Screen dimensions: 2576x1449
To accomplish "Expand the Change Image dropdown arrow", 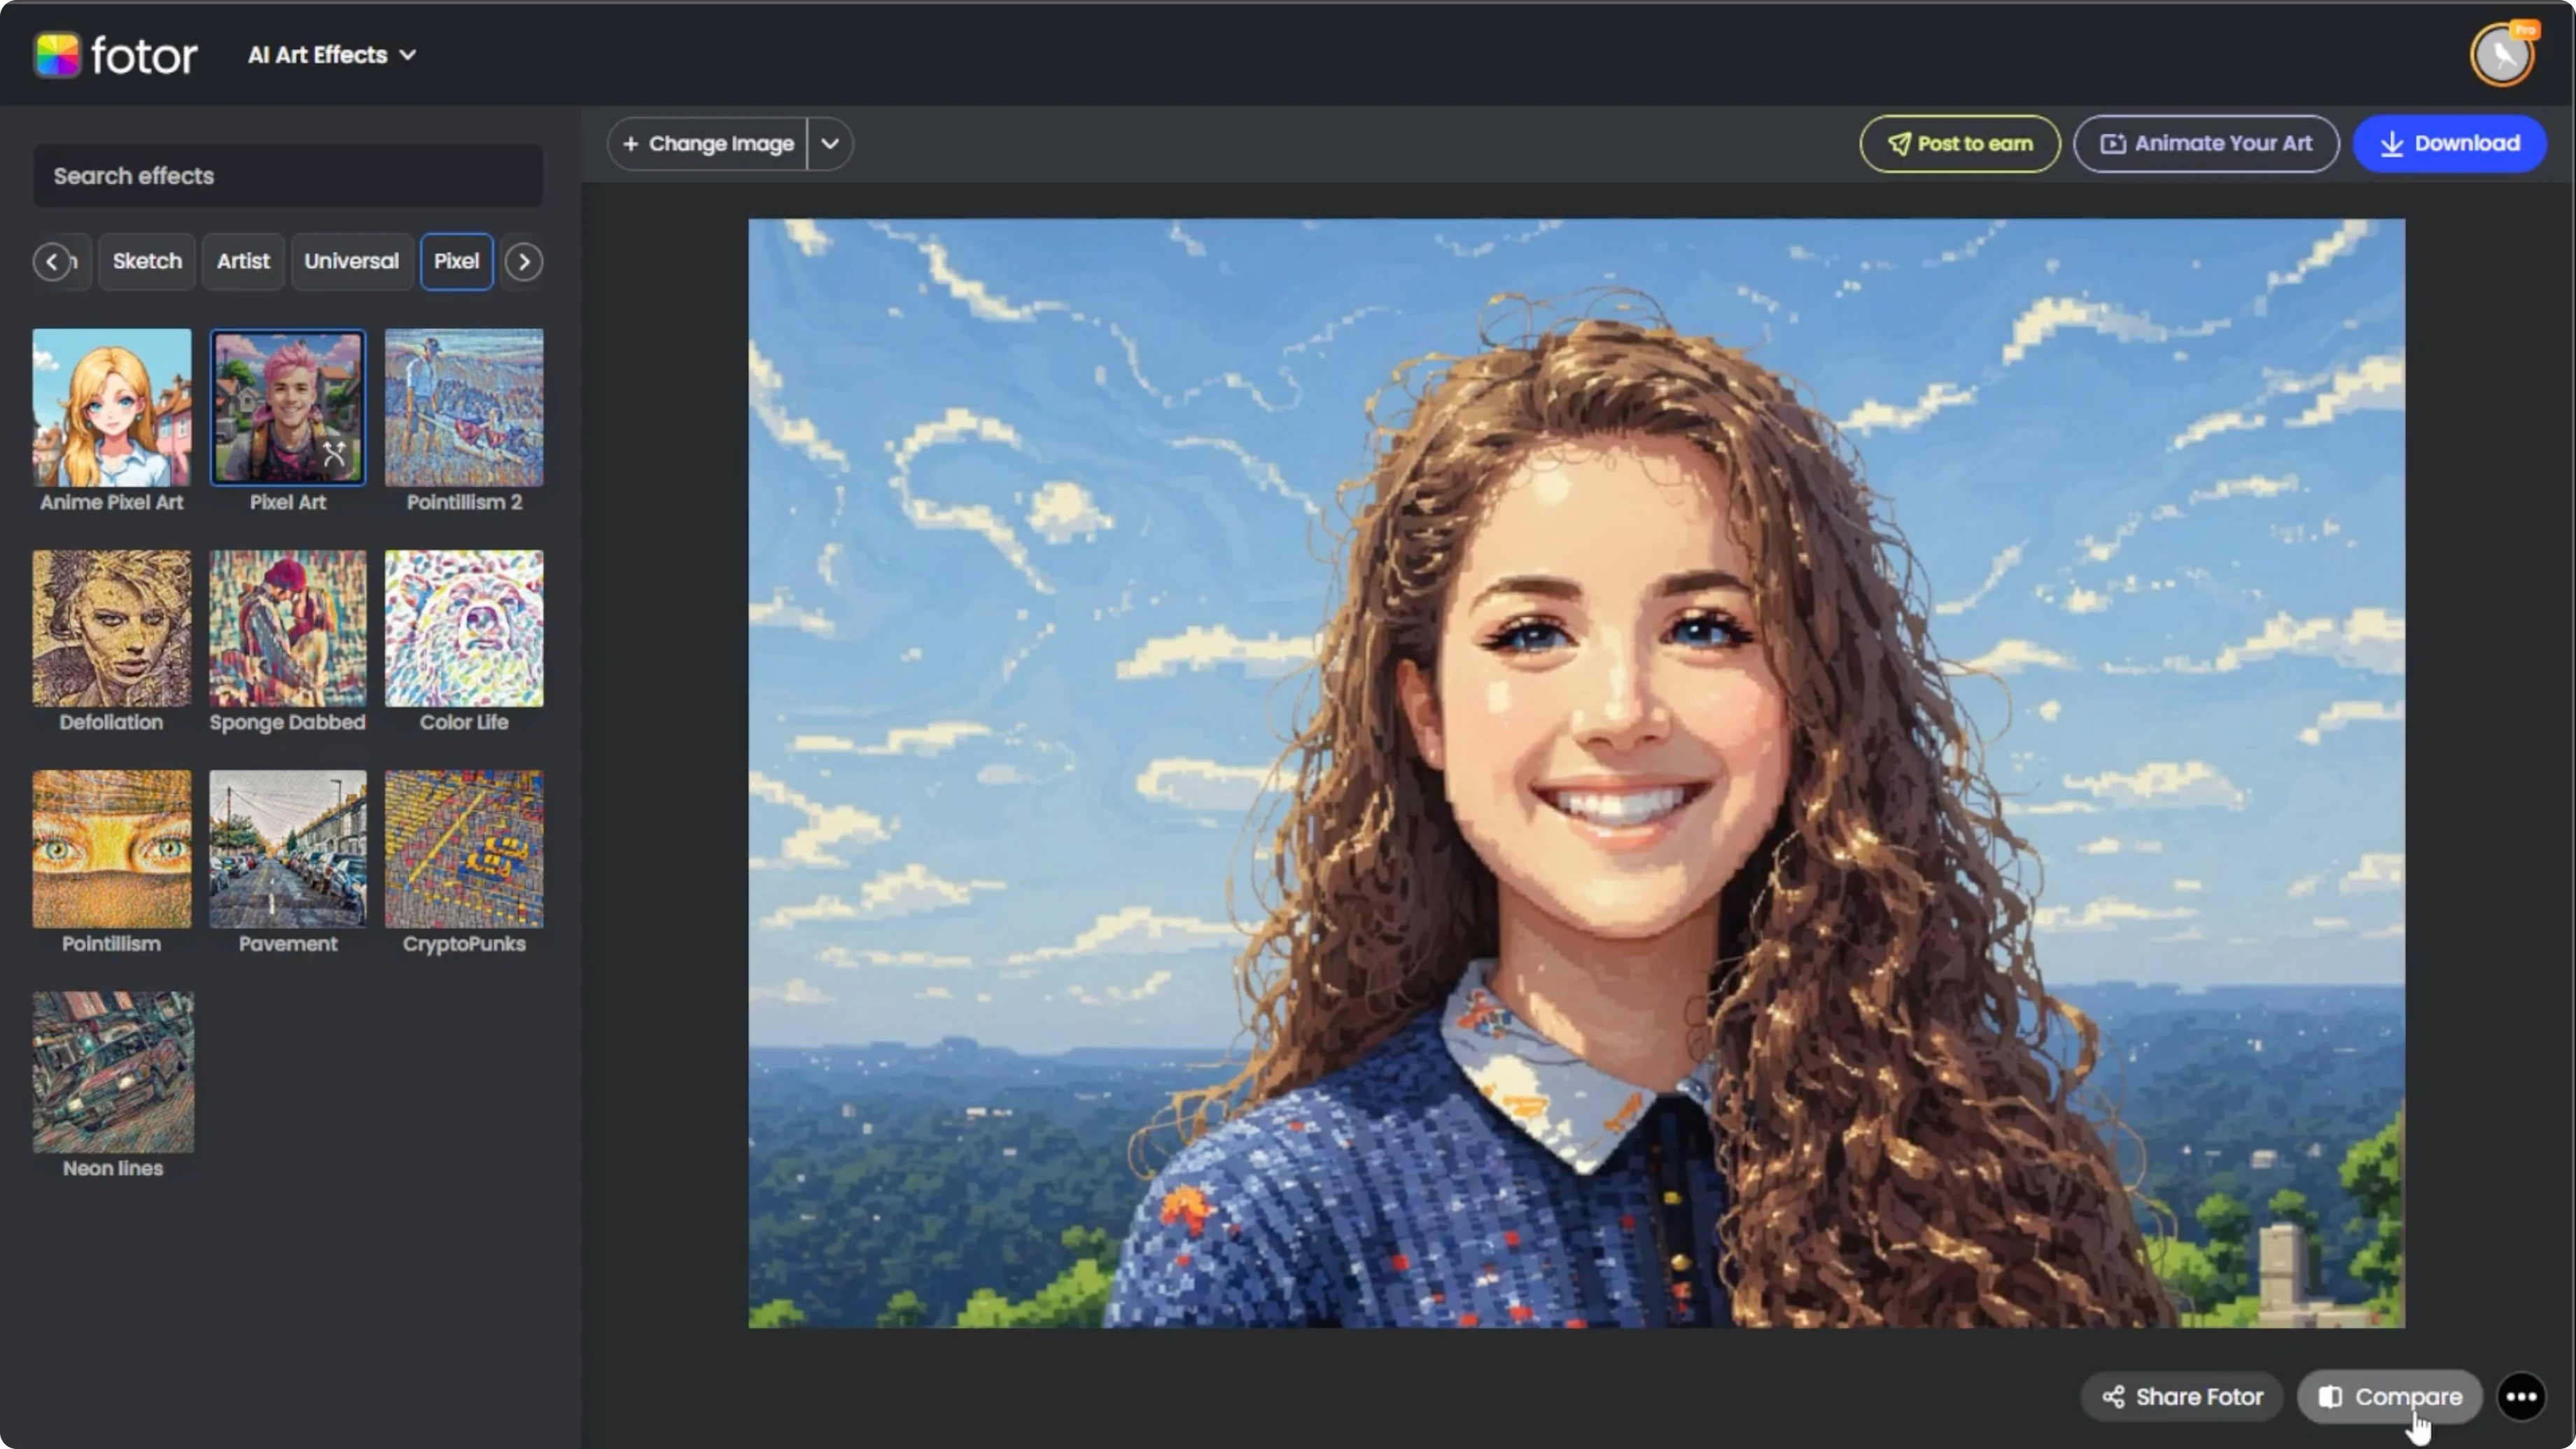I will (830, 144).
